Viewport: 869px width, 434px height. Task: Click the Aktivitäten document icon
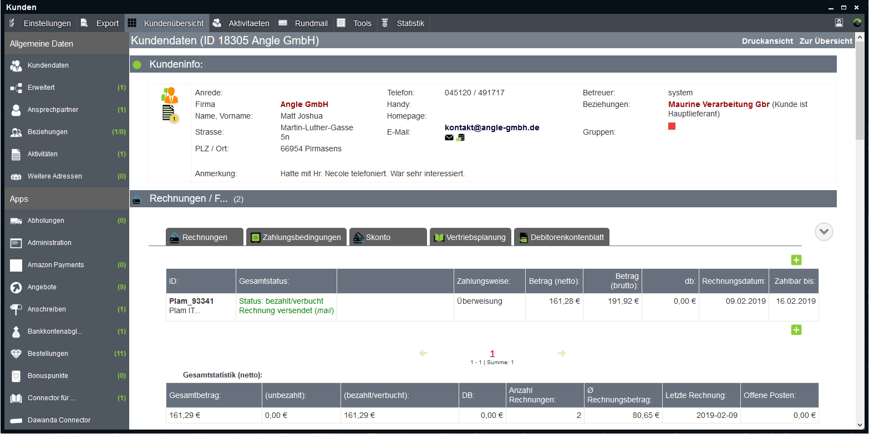[16, 154]
